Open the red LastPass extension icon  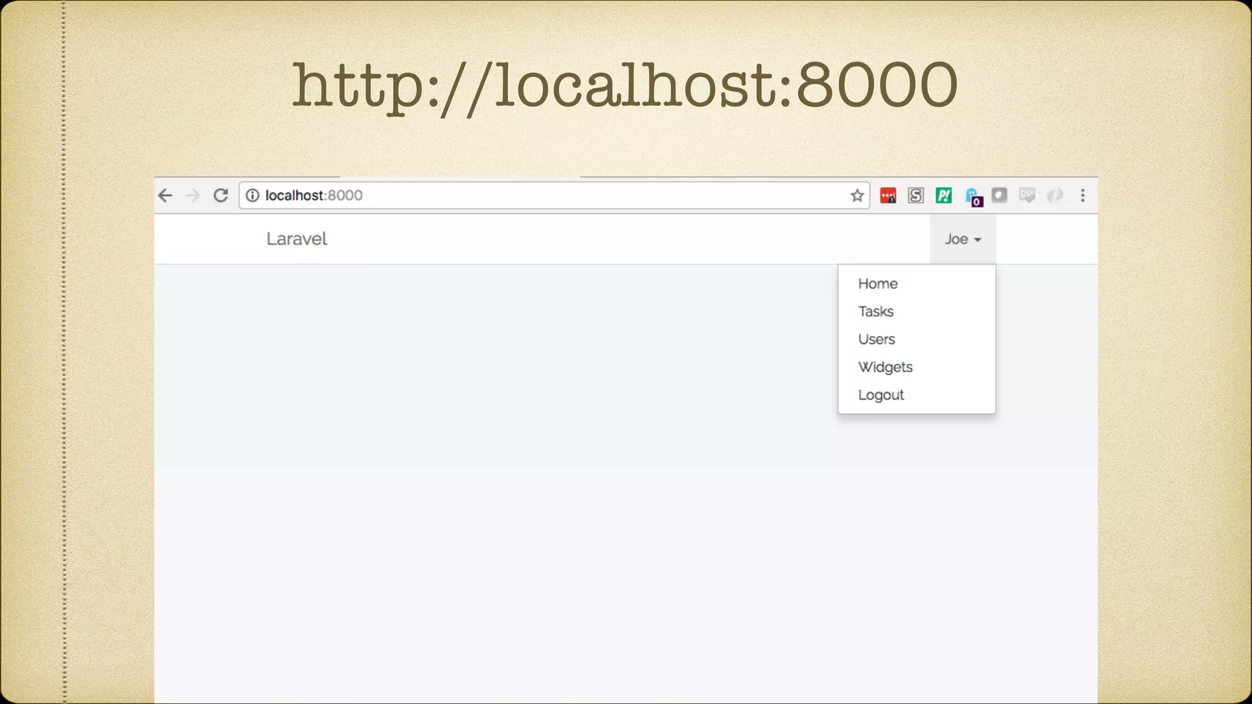[x=888, y=196]
